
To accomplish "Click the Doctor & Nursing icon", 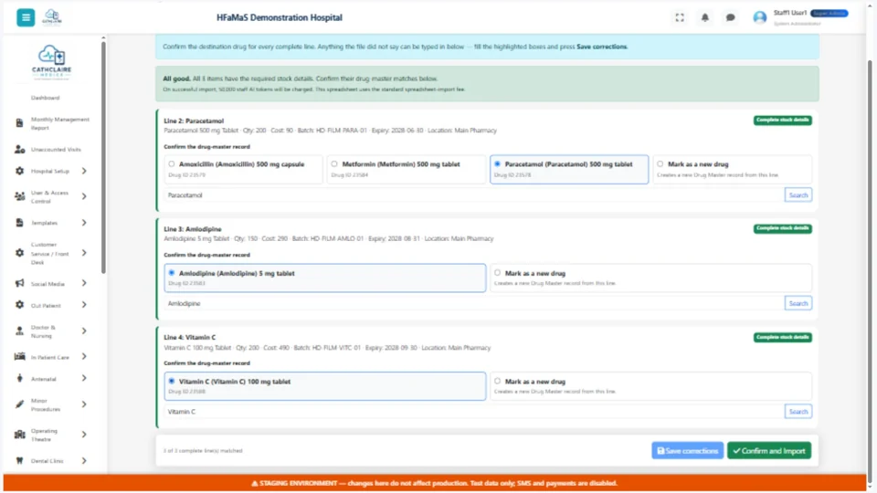I will click(x=19, y=331).
